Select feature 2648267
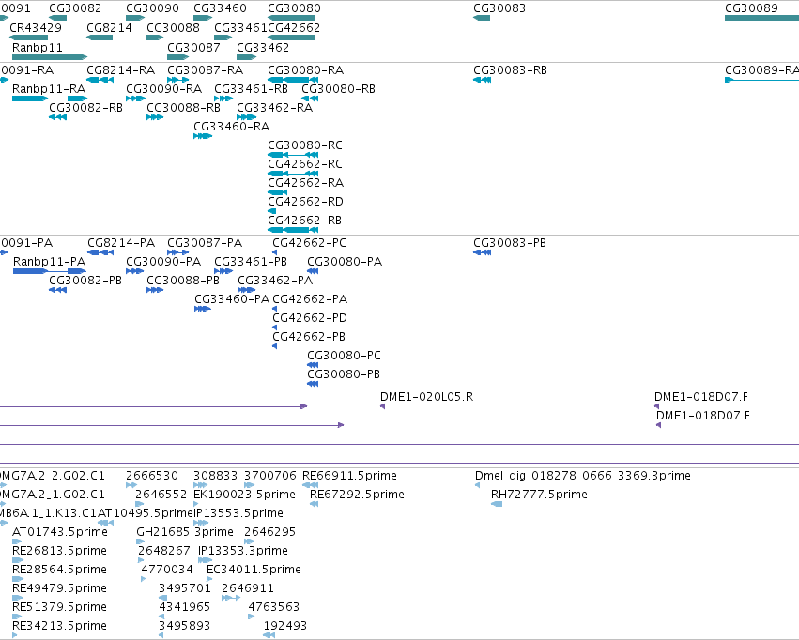Viewport: 799px width, 640px height. (x=164, y=551)
